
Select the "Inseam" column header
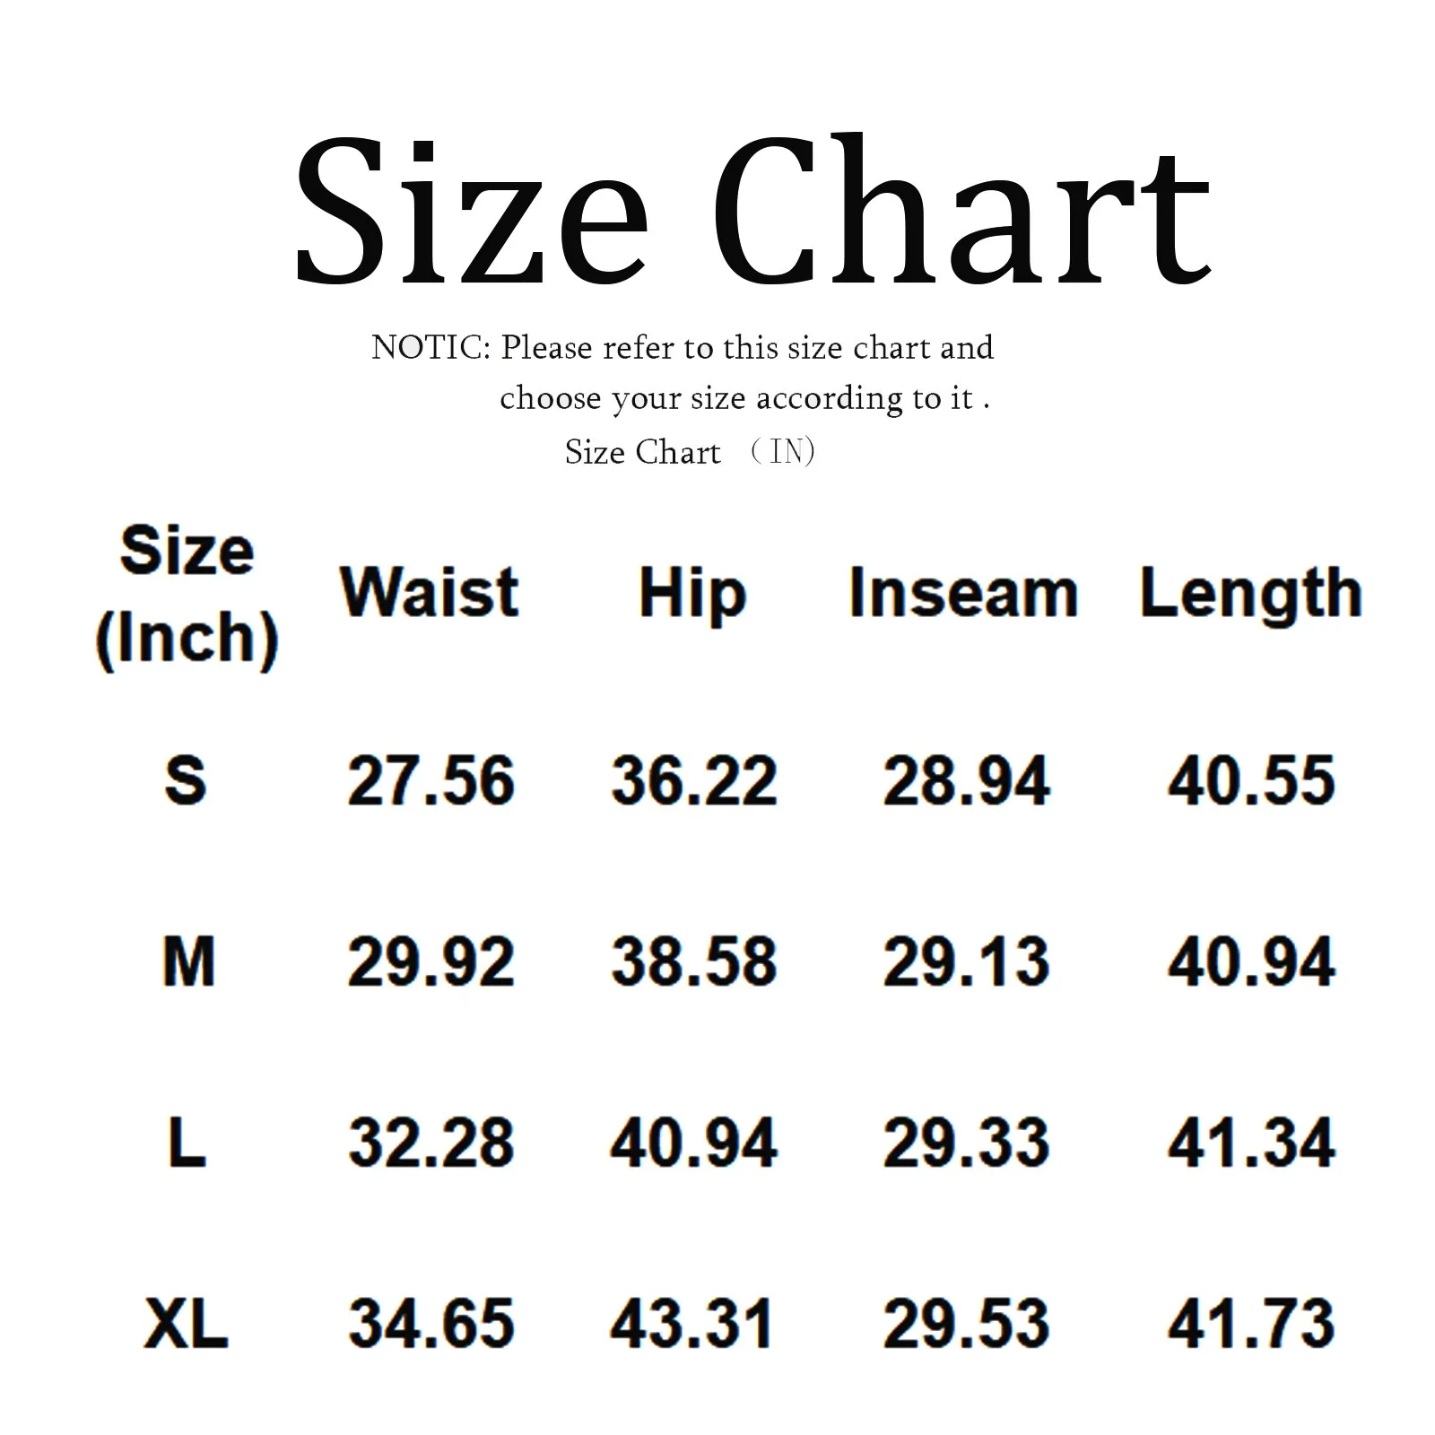(963, 594)
